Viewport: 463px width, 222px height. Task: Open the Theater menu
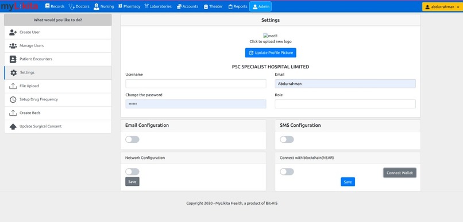(213, 6)
